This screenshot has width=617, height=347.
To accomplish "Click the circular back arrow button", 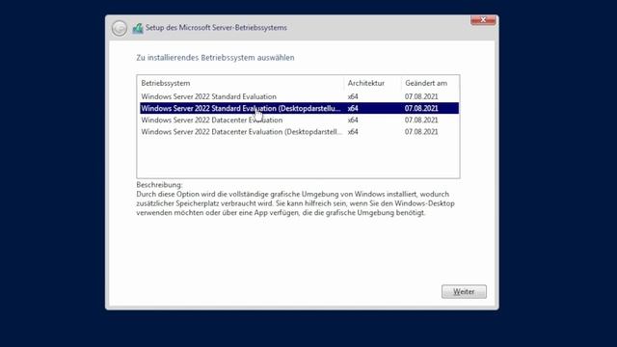I will tap(120, 28).
